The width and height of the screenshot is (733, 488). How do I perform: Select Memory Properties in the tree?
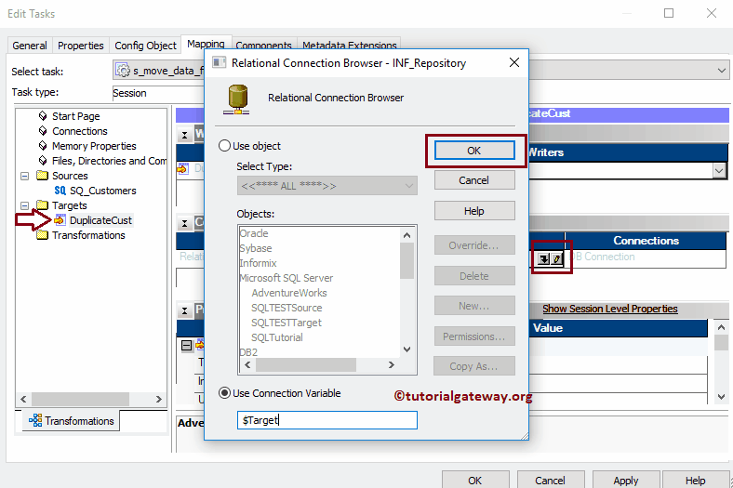94,146
